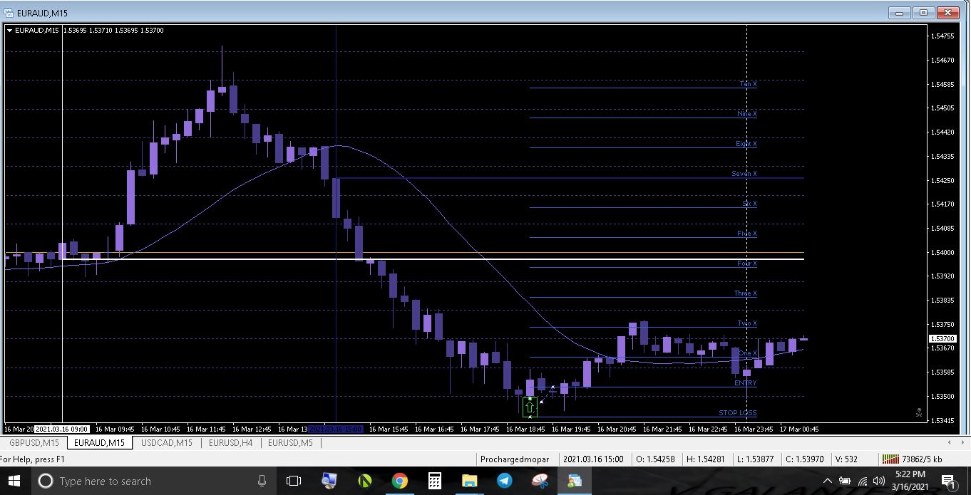Click the MetaTrader taskbar icon
The image size is (971, 495).
(574, 481)
